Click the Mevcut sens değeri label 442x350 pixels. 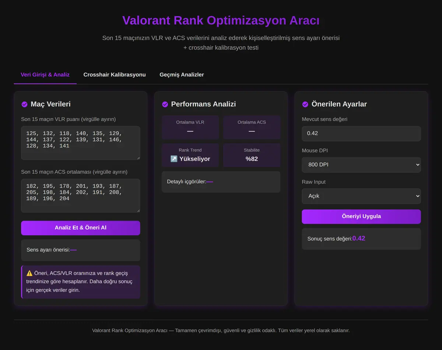(325, 119)
